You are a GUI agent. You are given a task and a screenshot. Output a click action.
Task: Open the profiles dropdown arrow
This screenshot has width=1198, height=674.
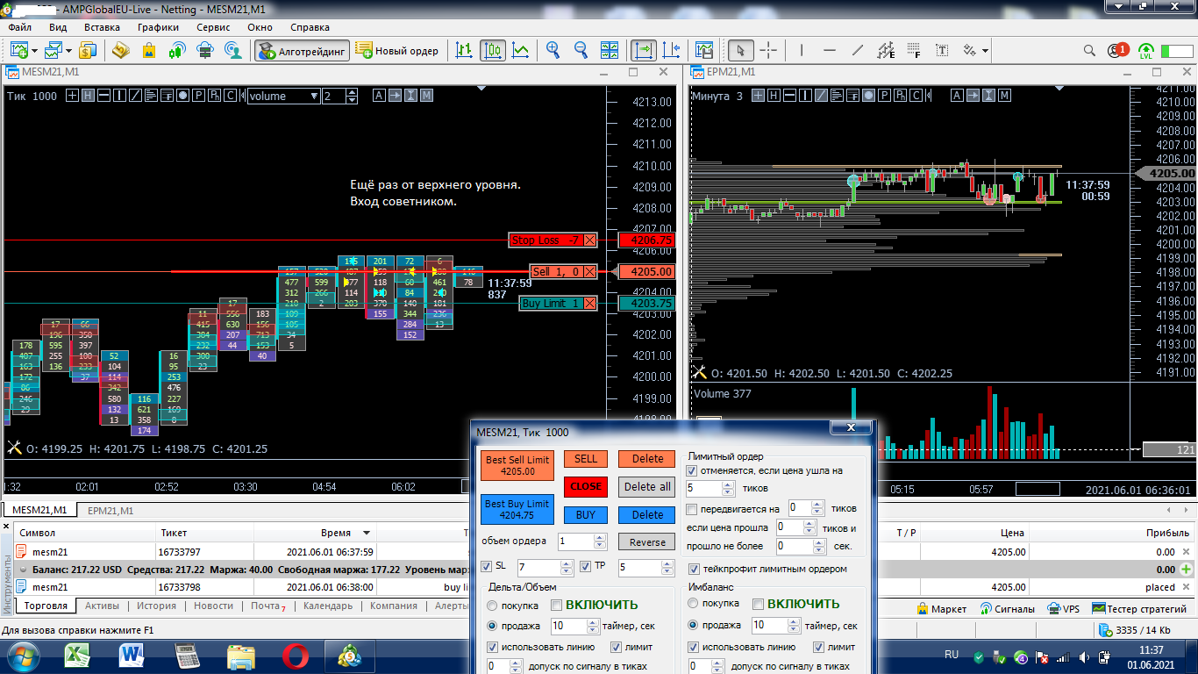(x=70, y=51)
